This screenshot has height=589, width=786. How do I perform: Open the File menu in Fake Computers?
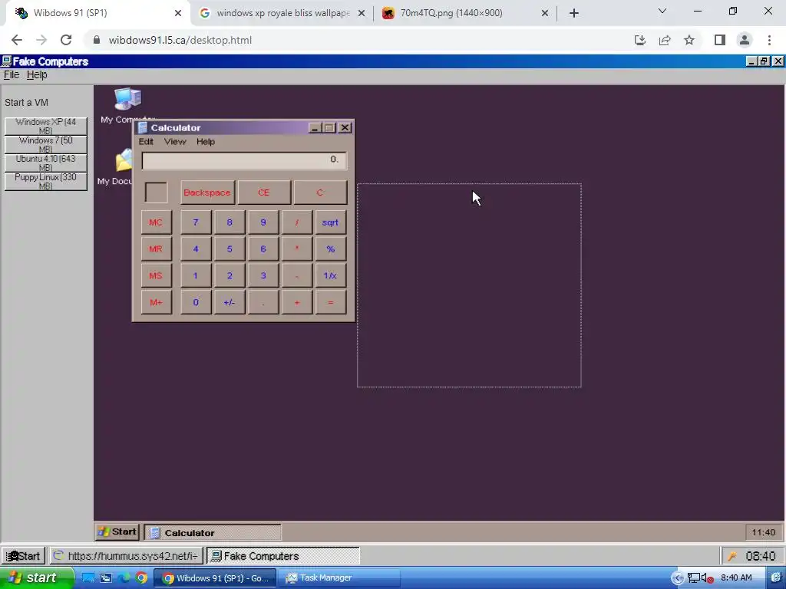[x=12, y=74]
